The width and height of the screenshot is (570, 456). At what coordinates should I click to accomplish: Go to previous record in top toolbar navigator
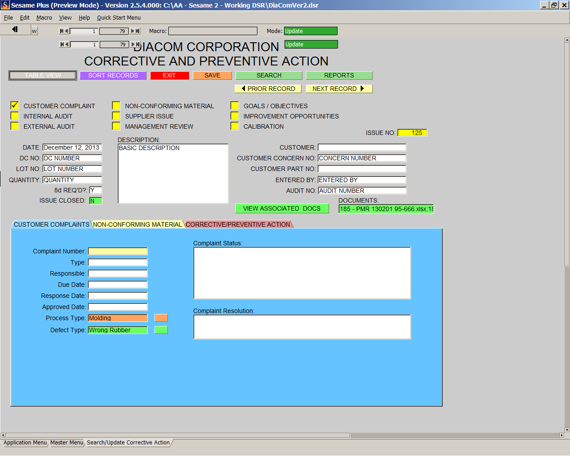pyautogui.click(x=67, y=31)
